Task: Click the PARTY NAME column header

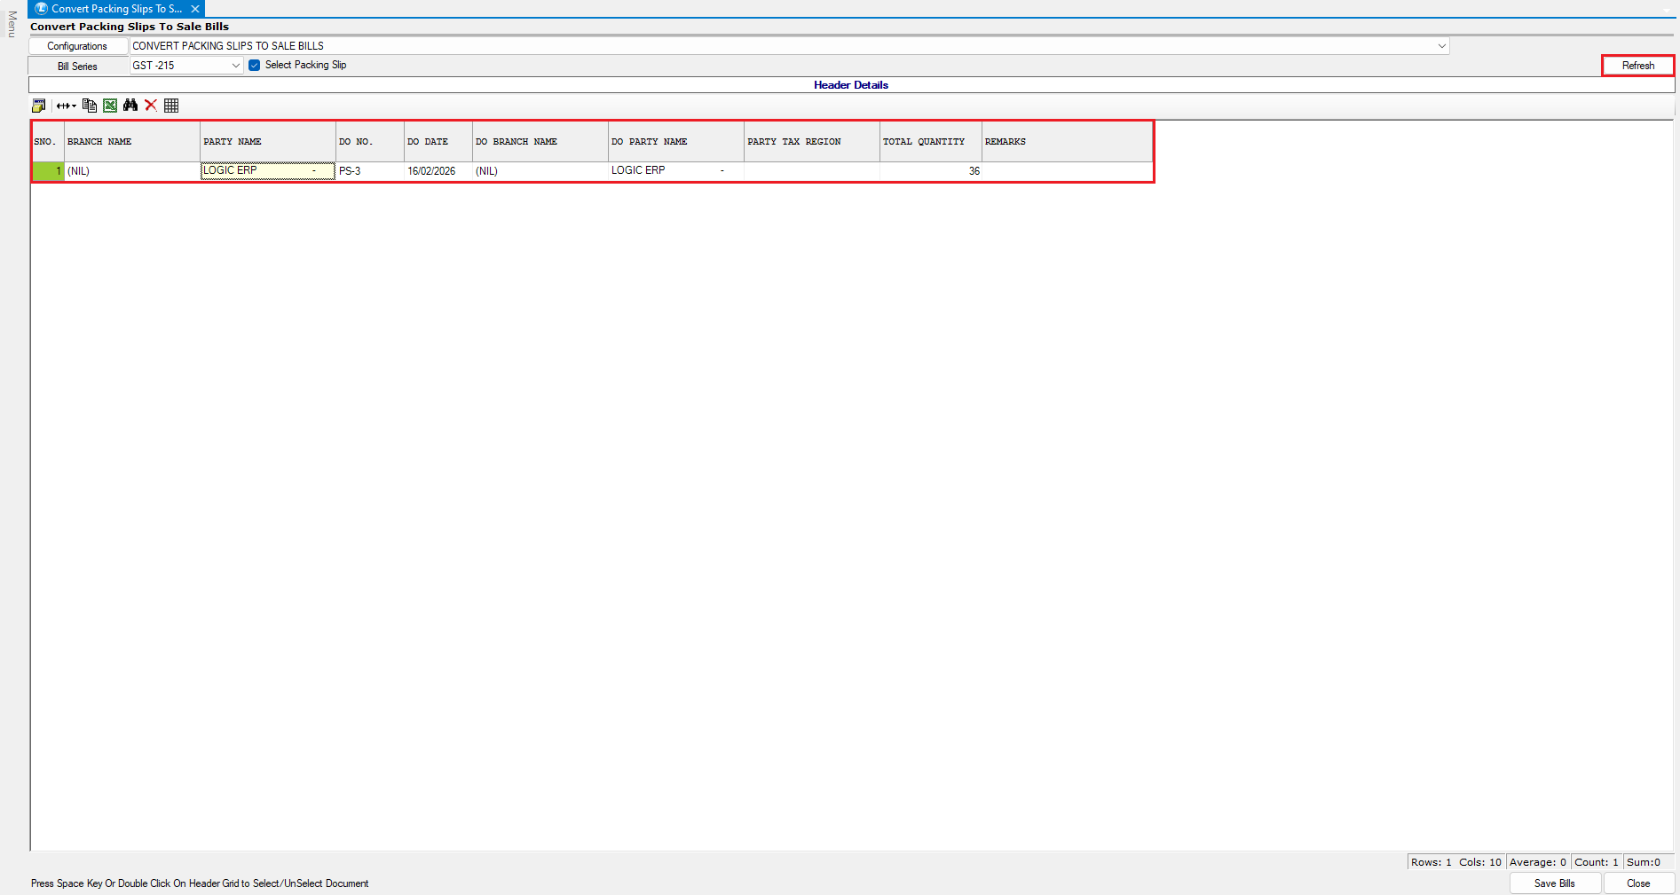Action: click(267, 142)
